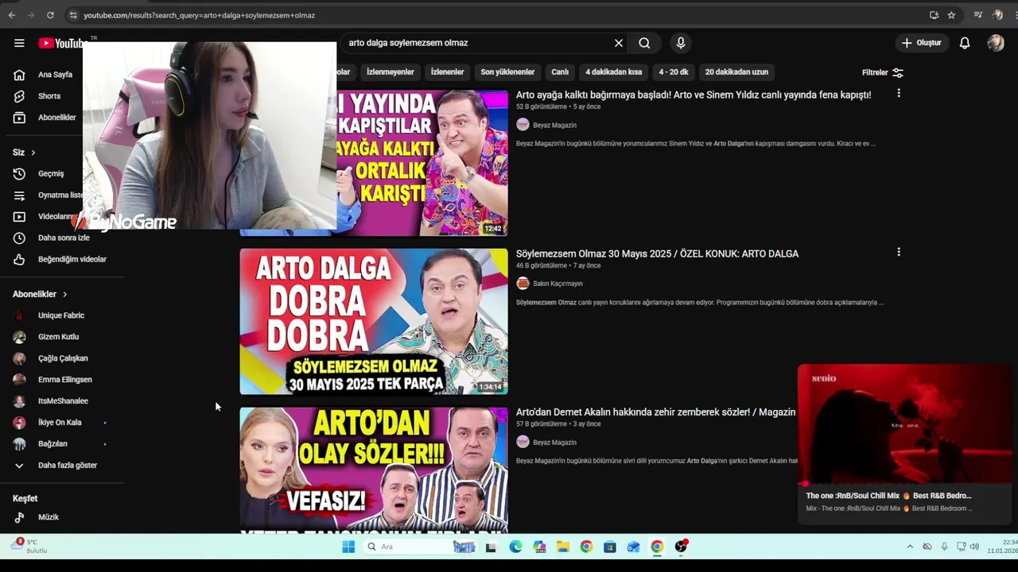
Task: Click the magnifier search button
Action: tap(644, 43)
